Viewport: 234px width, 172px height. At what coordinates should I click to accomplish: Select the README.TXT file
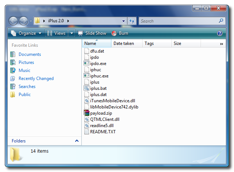[x=103, y=132]
